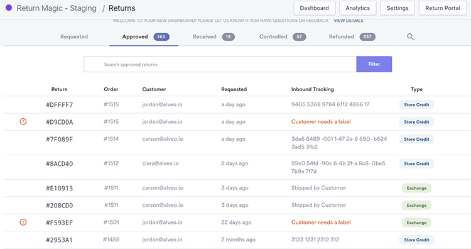The height and width of the screenshot is (249, 471).
Task: Click the Approved count badge 160
Action: pos(161,36)
